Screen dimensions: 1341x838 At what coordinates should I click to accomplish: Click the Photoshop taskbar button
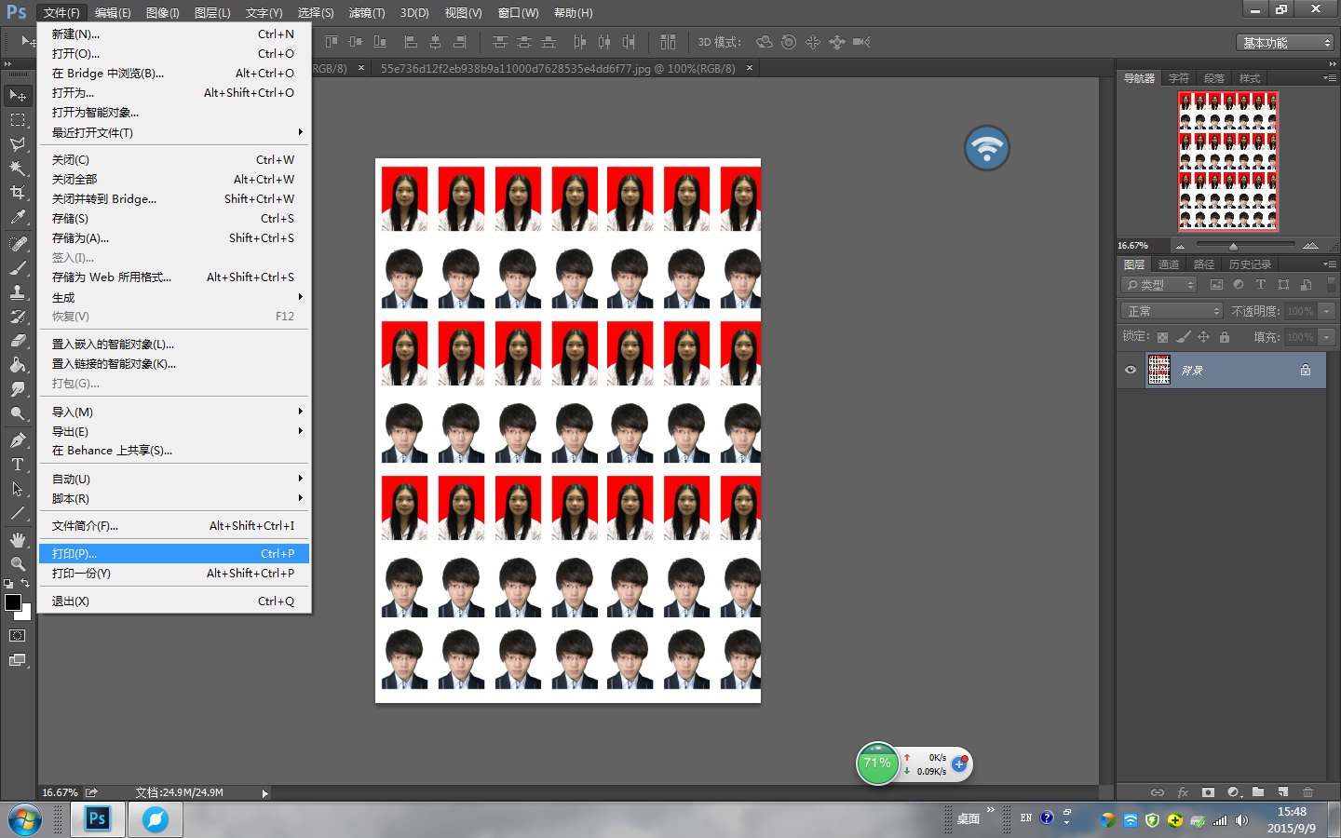[x=97, y=819]
